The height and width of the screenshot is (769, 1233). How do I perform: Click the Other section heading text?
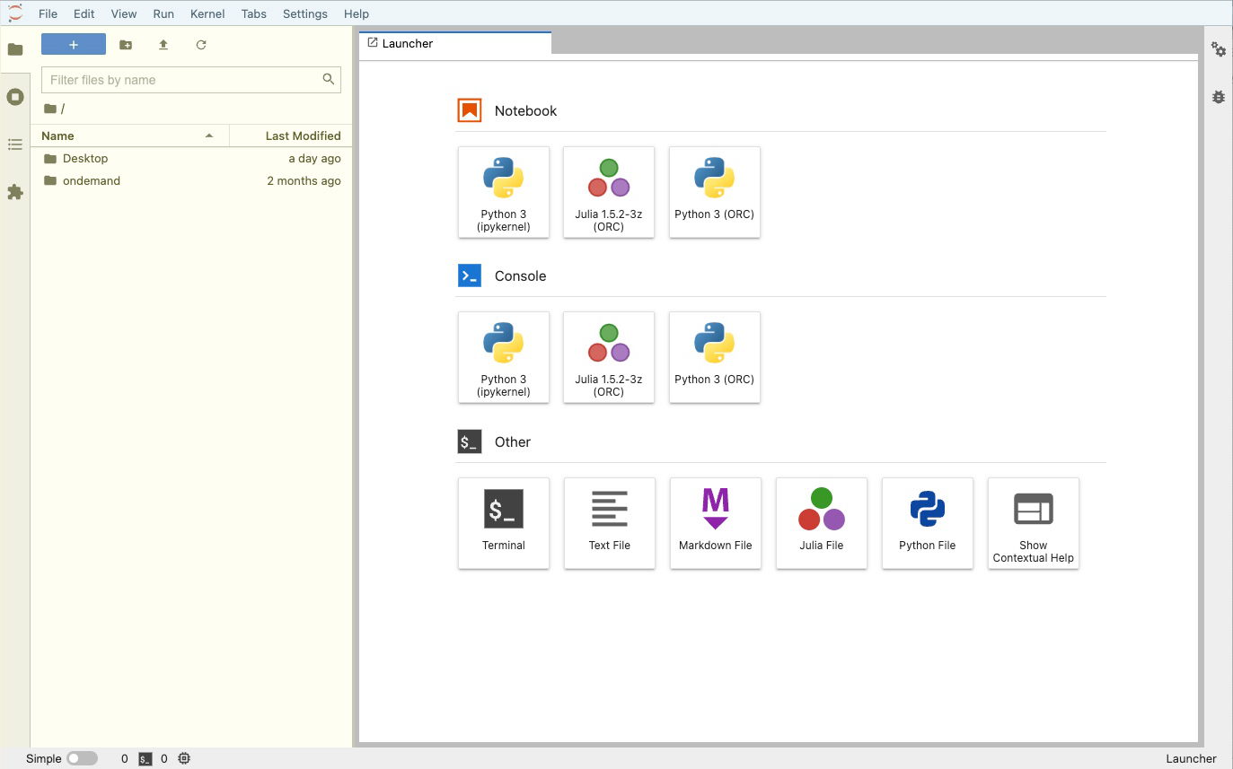(513, 441)
